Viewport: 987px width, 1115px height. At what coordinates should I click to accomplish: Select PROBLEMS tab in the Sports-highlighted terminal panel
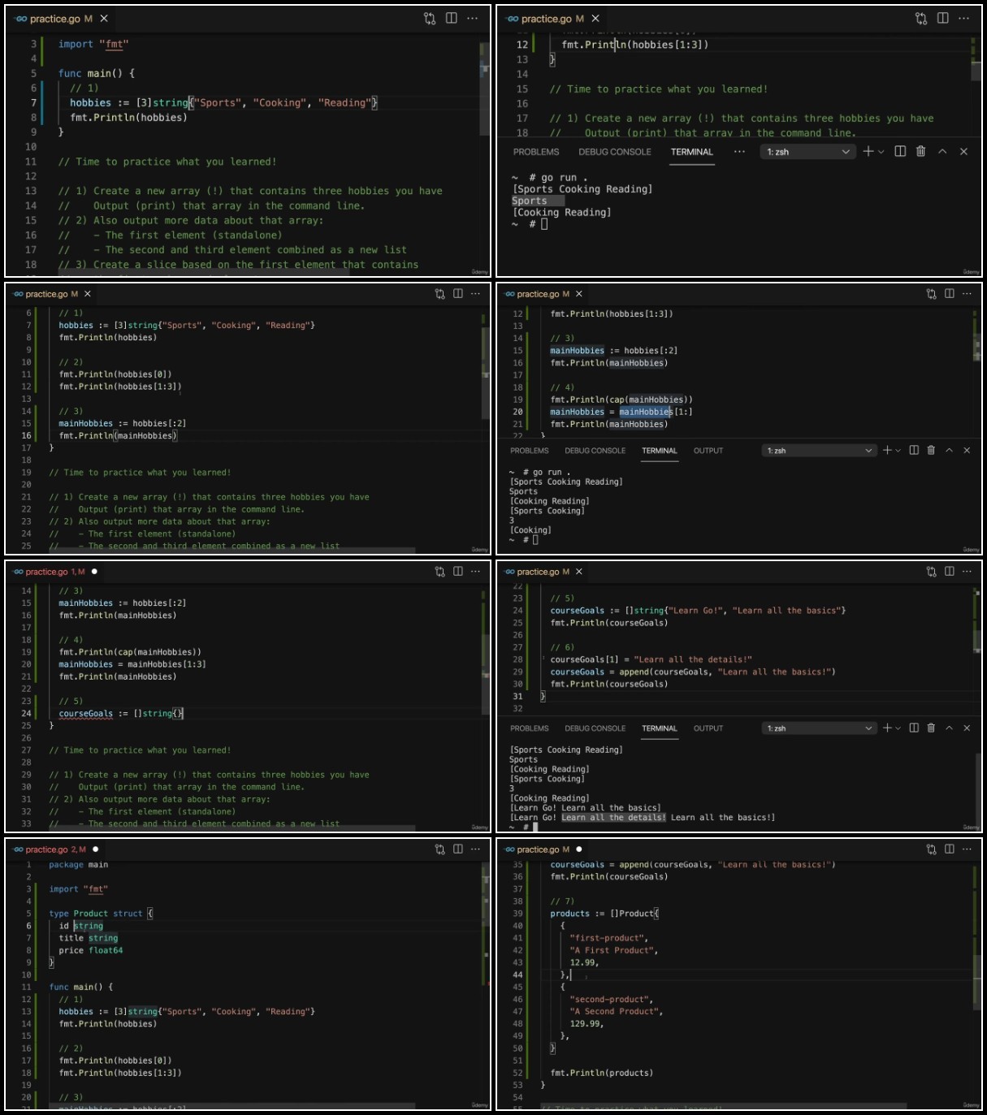coord(536,152)
